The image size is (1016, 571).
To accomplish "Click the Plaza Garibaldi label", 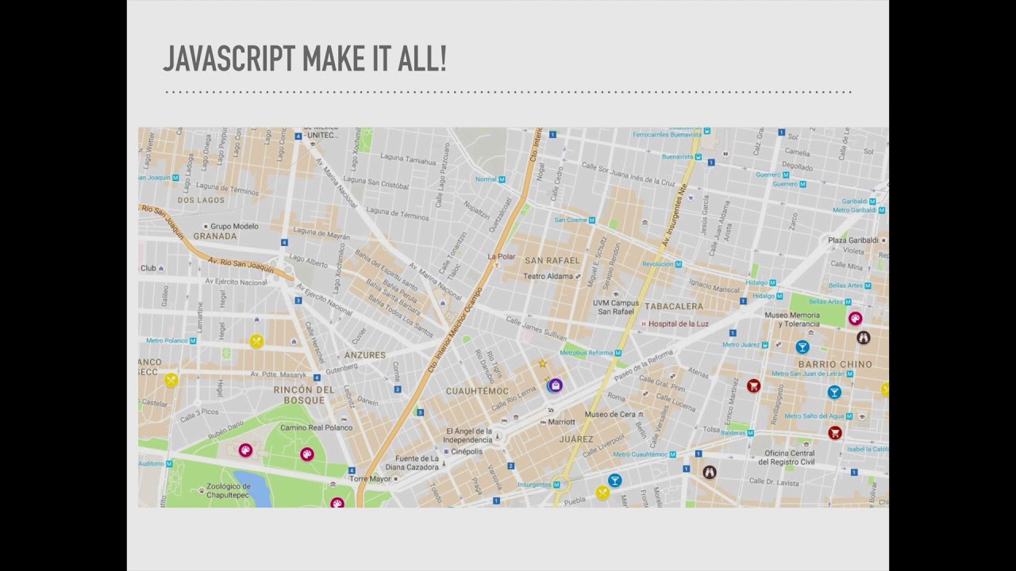I will click(x=855, y=240).
